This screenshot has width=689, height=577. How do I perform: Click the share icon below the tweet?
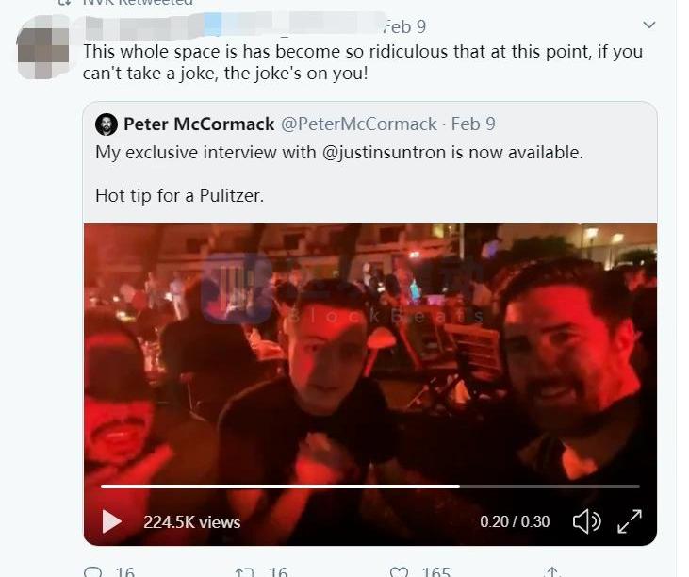point(553,571)
